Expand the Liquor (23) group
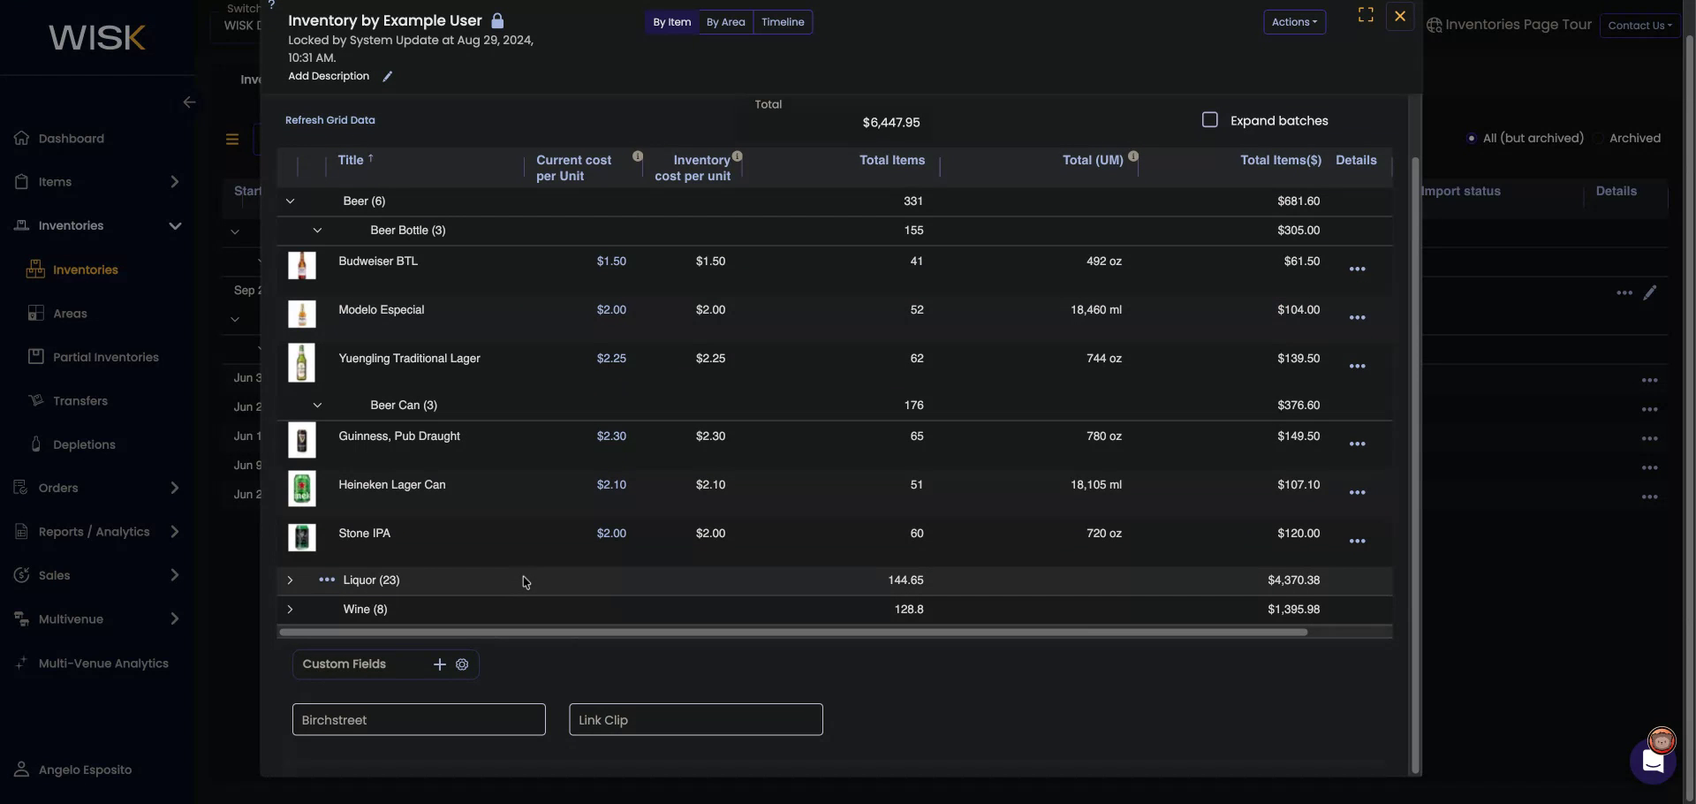1696x804 pixels. (x=290, y=580)
